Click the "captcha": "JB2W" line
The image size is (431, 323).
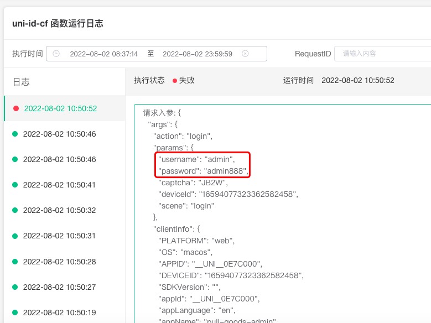point(193,183)
